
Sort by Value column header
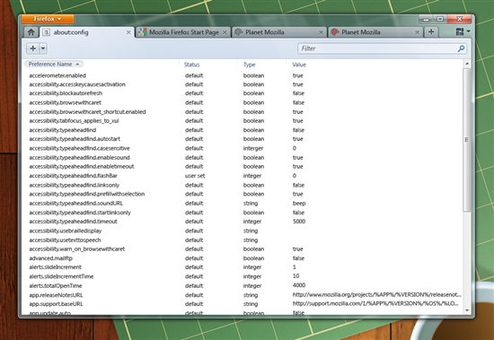click(299, 65)
